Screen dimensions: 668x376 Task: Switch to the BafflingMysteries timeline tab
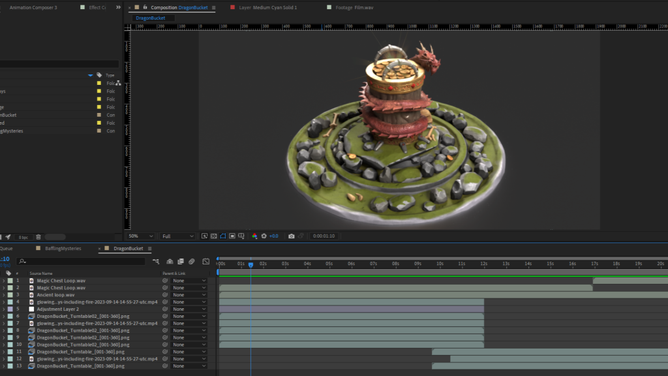tap(63, 249)
